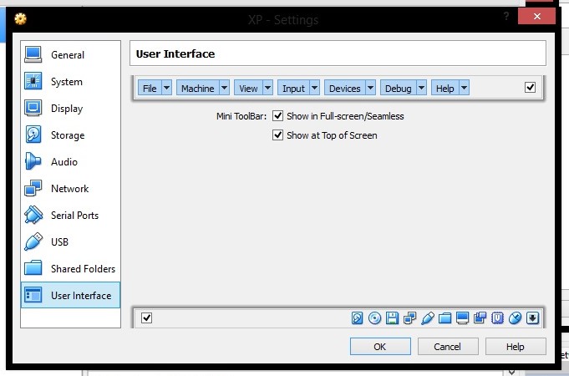This screenshot has height=376, width=569.
Task: Uncheck Show in Full-screen/Seamless
Action: pyautogui.click(x=278, y=116)
